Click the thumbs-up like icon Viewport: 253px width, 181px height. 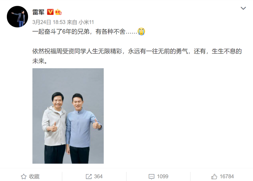click(214, 176)
